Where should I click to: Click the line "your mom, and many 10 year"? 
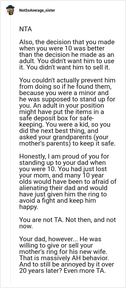point(60,176)
